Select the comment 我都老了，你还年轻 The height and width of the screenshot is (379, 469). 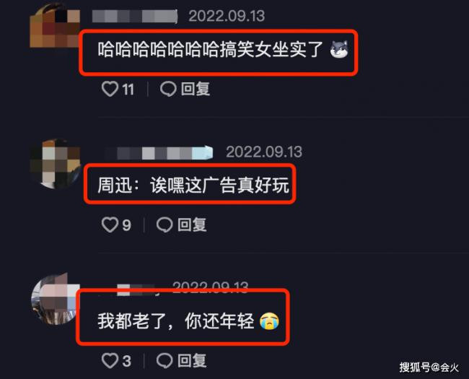(x=176, y=321)
